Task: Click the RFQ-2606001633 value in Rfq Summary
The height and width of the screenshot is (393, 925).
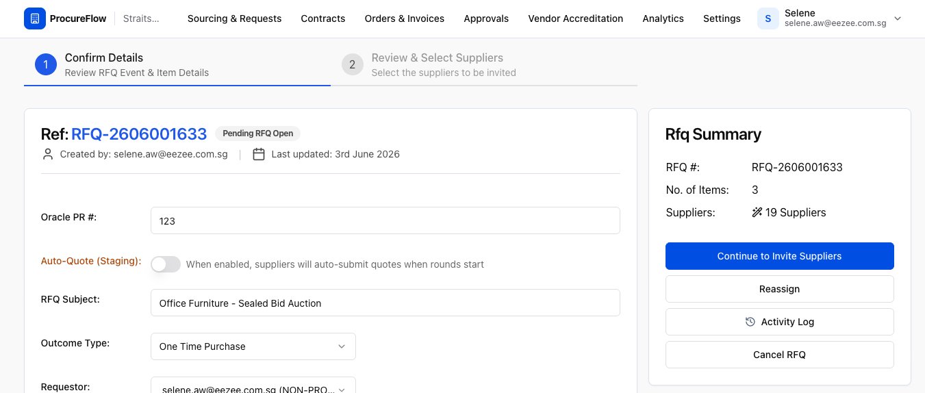Action: [x=797, y=167]
